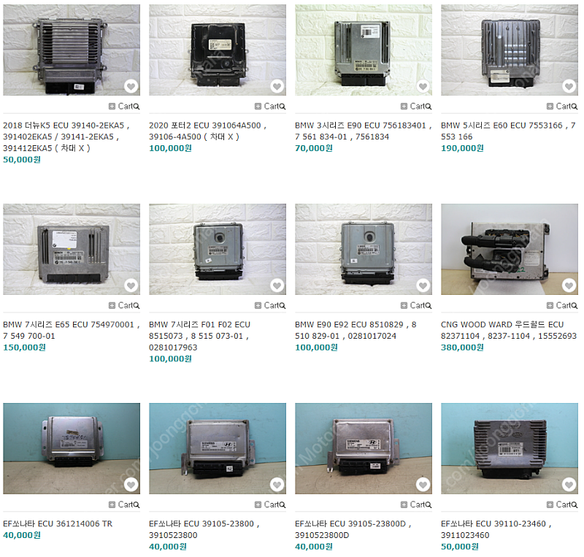The height and width of the screenshot is (557, 584).
Task: Add EF쏘나타 ECU 361214006 TR to cart
Action: [x=121, y=504]
